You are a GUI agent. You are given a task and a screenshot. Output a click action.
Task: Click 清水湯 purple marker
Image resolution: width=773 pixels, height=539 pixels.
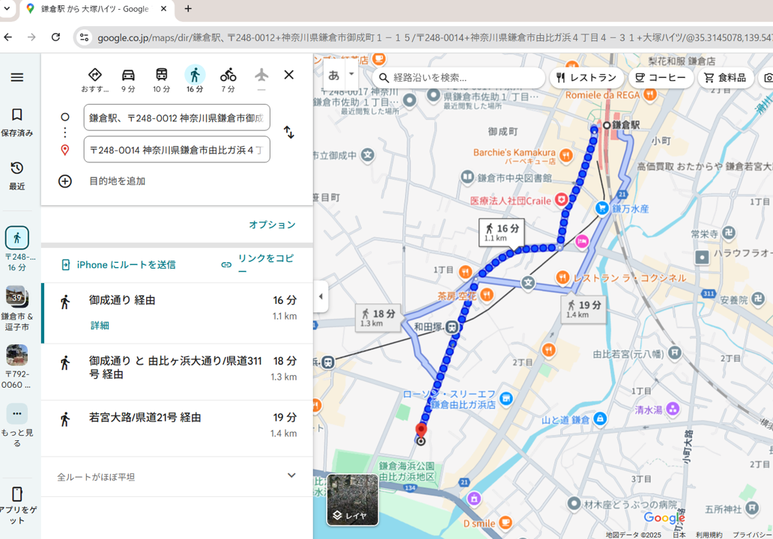tap(673, 409)
